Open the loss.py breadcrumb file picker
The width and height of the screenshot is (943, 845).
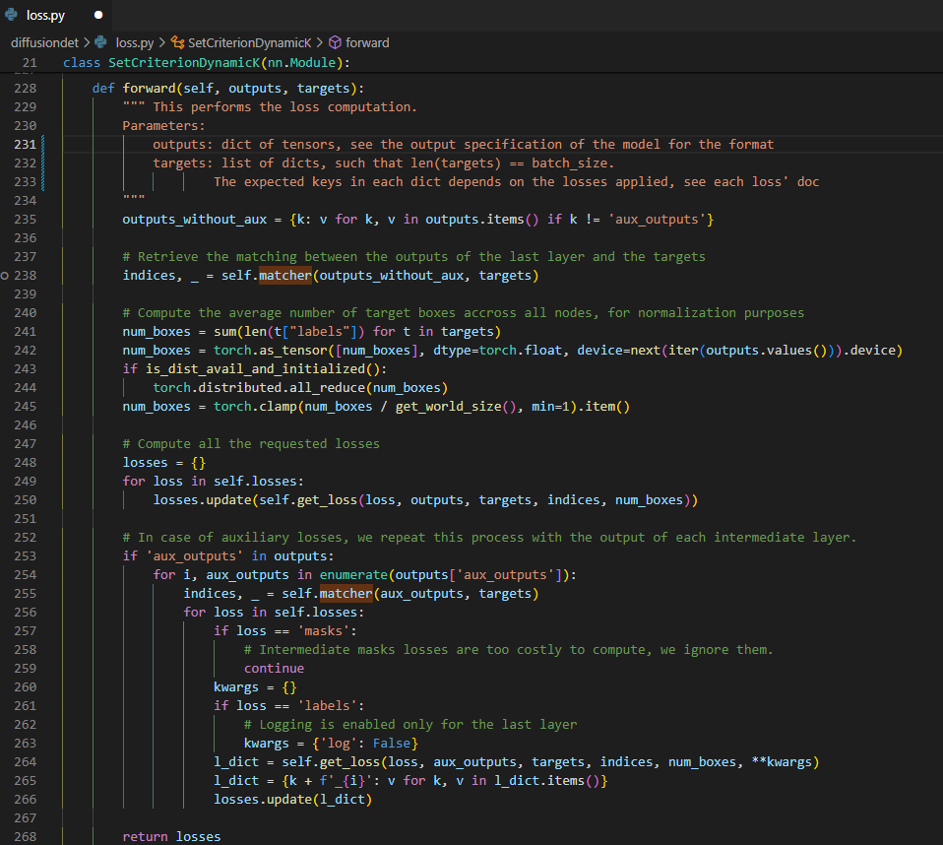(x=135, y=42)
